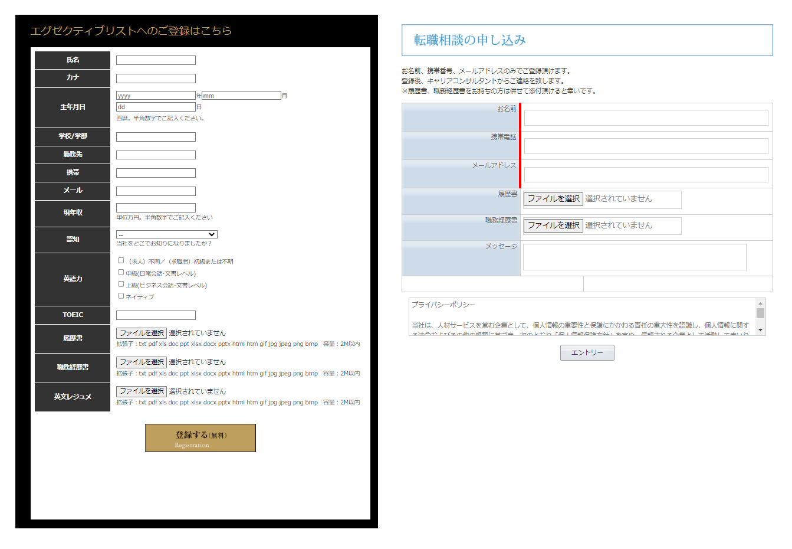
Task: Enable the 上級(ビジネス会話·文書レベル) checkbox
Action: click(121, 284)
